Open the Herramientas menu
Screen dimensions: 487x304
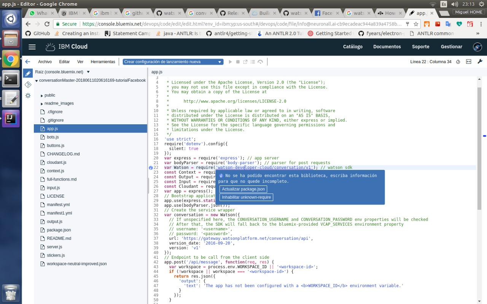click(103, 62)
